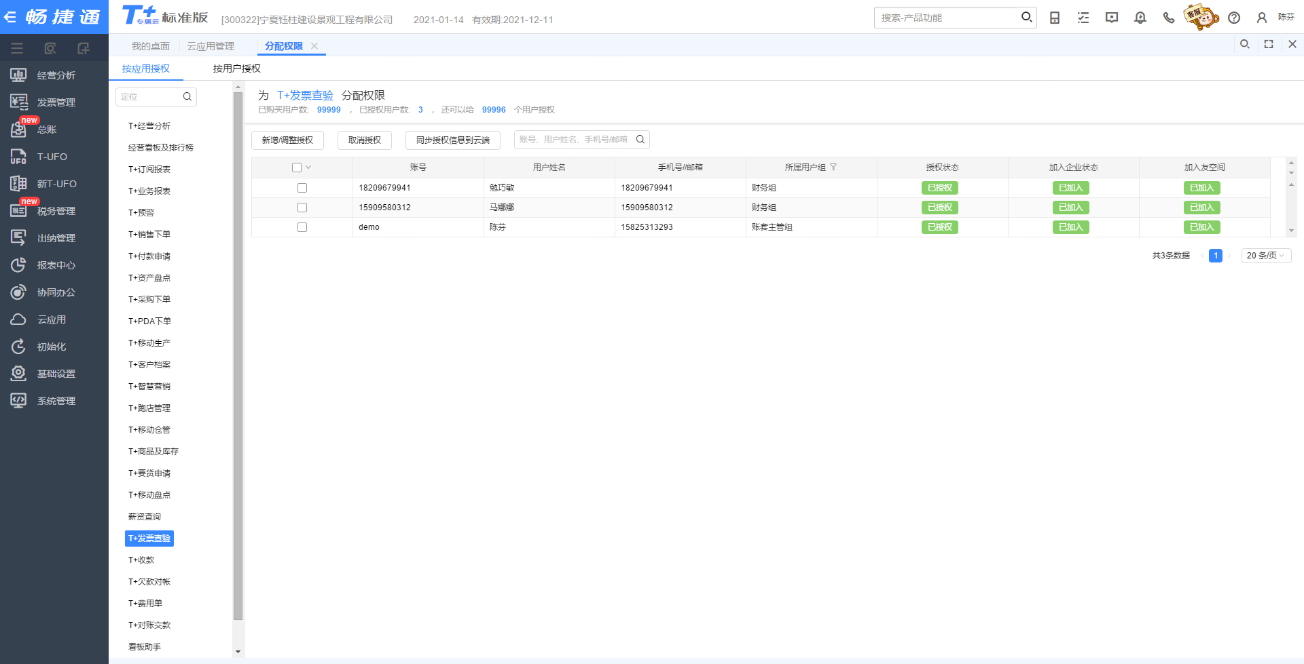Select the 分配权限 tab

(284, 46)
